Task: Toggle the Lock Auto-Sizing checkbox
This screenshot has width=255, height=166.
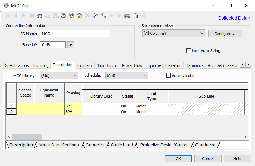Action: (189, 51)
